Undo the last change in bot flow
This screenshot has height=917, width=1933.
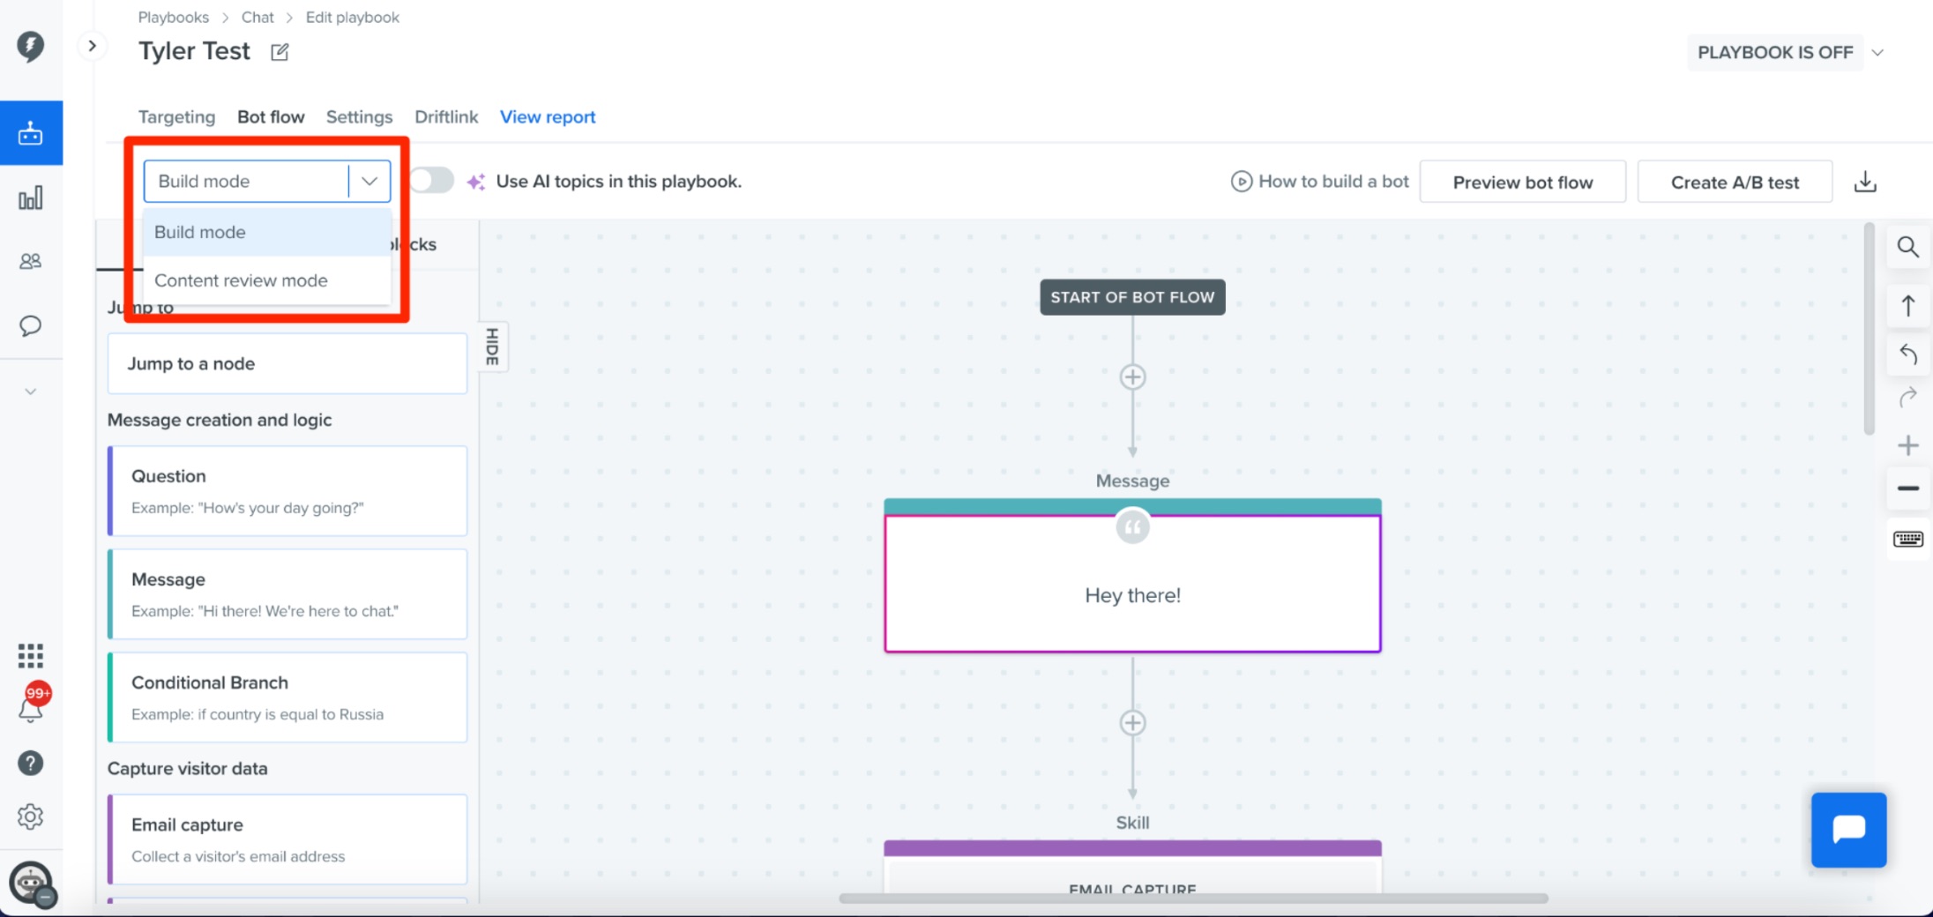point(1907,354)
